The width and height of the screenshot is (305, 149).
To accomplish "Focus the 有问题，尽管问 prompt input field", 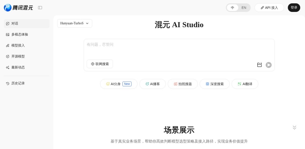I will (x=179, y=48).
